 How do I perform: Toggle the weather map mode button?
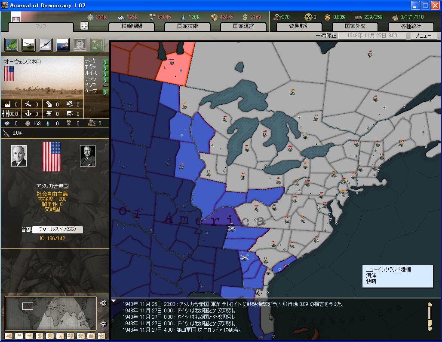click(29, 336)
